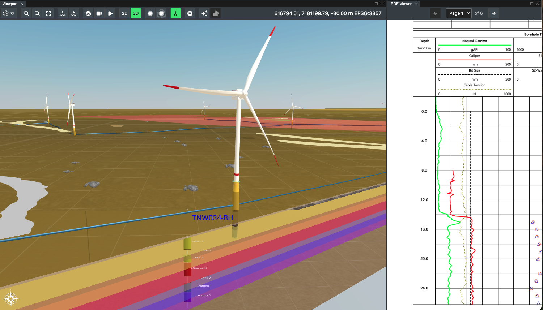Click the zoom in magnifier icon

coord(26,13)
